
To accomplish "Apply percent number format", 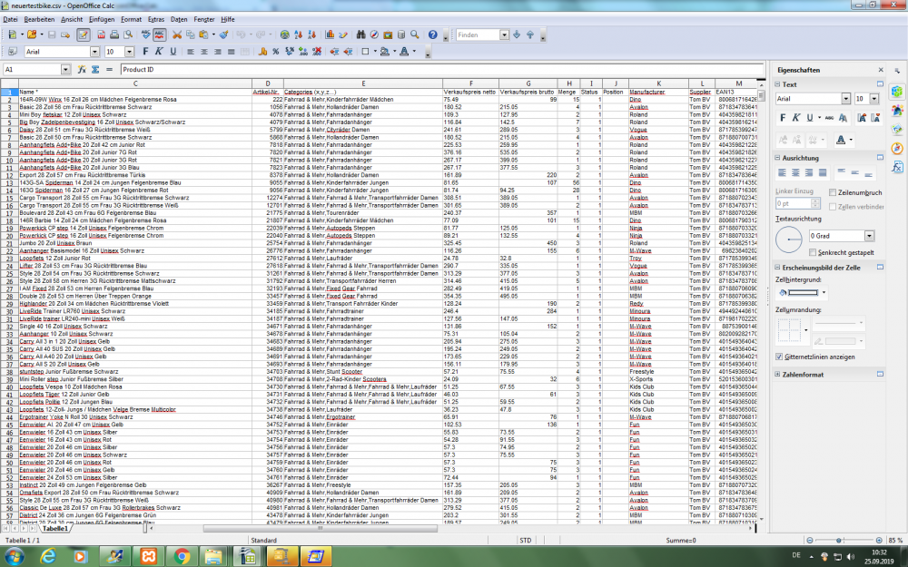I will [275, 53].
